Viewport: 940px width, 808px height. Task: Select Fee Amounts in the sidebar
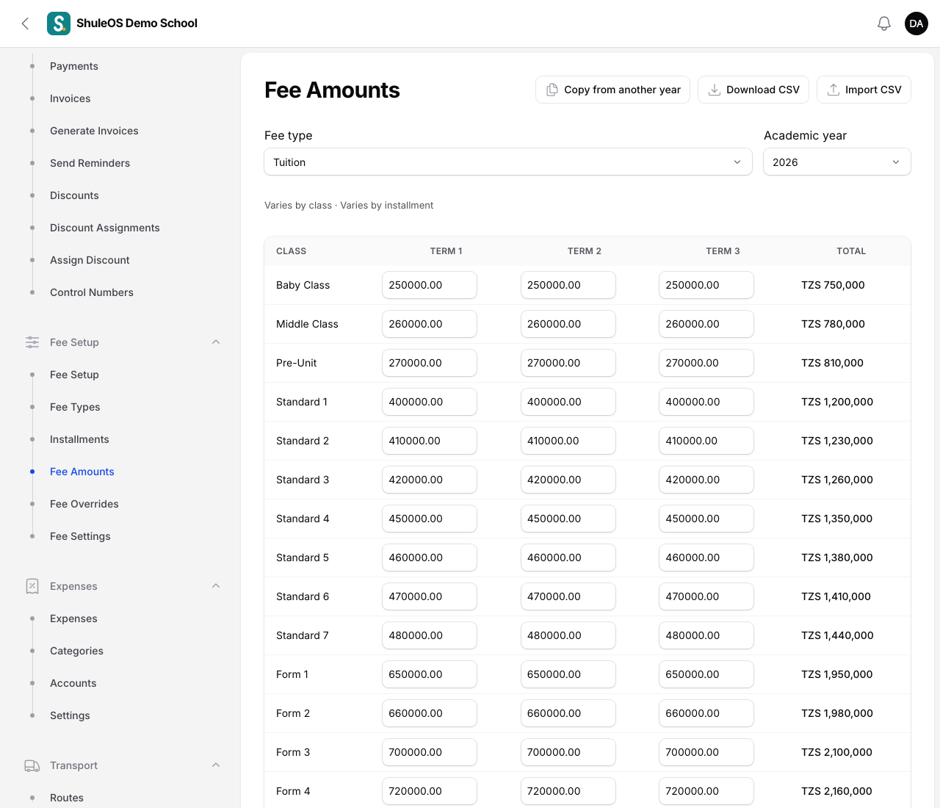82,472
